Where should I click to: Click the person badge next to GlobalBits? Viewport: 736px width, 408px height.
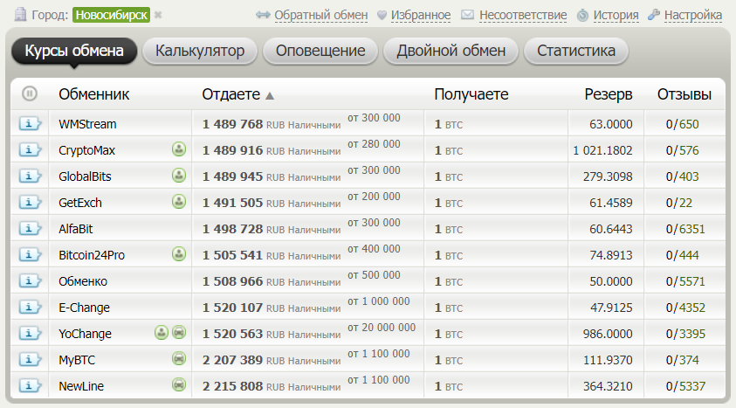click(x=179, y=176)
